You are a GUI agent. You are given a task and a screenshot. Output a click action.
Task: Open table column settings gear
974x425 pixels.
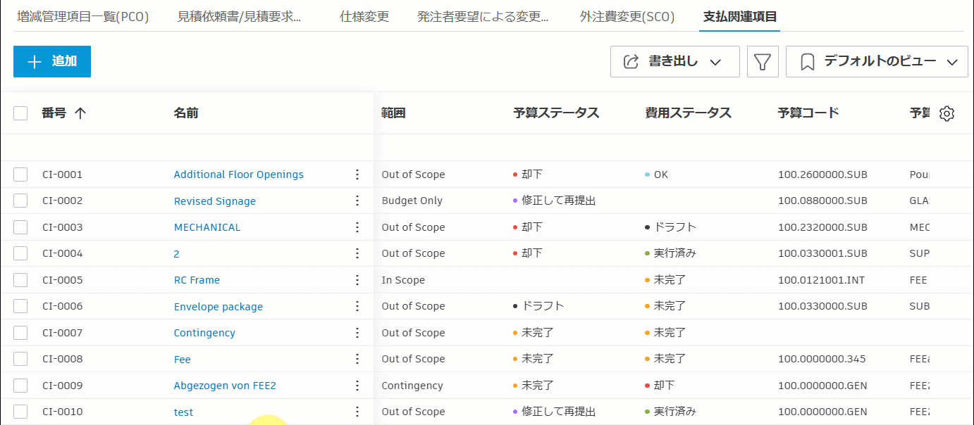(947, 114)
